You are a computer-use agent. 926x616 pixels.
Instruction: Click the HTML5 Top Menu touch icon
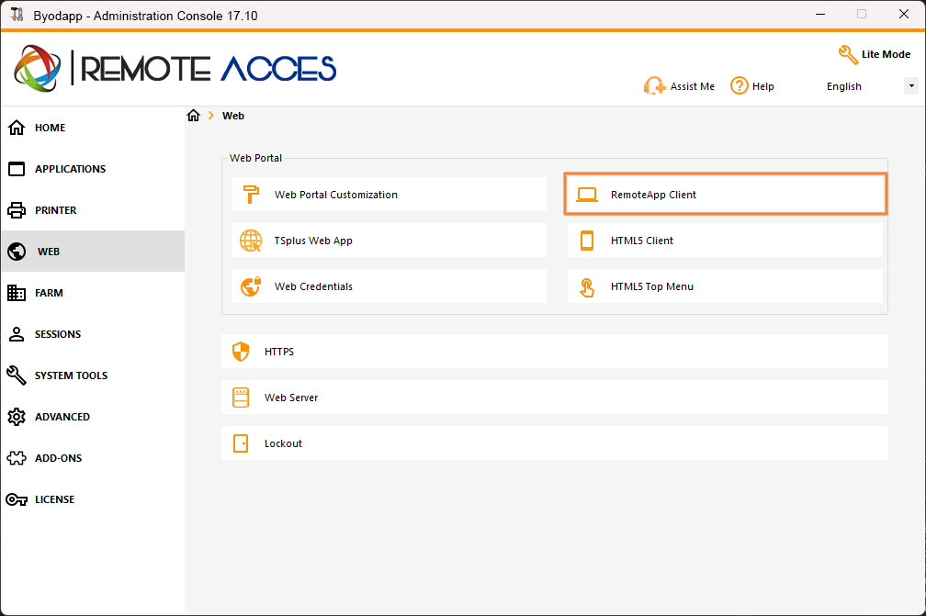[x=587, y=286]
